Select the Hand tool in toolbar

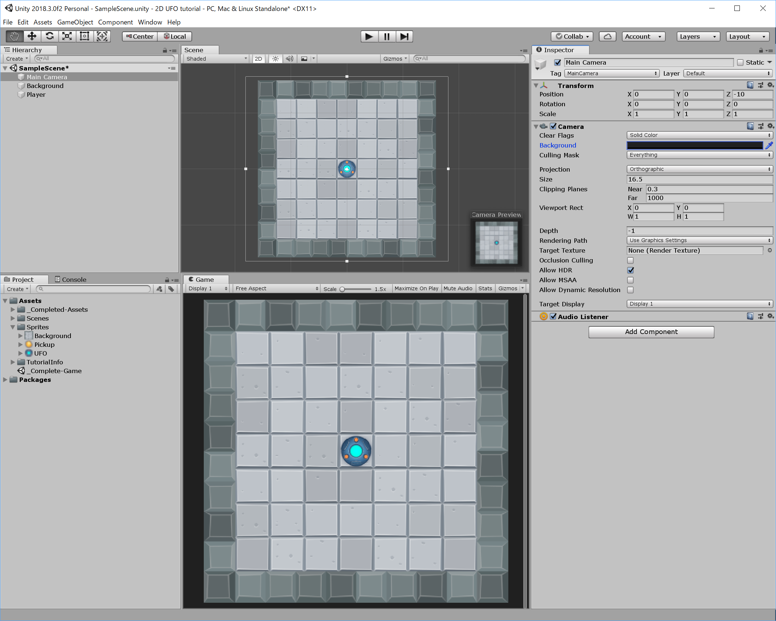tap(14, 36)
